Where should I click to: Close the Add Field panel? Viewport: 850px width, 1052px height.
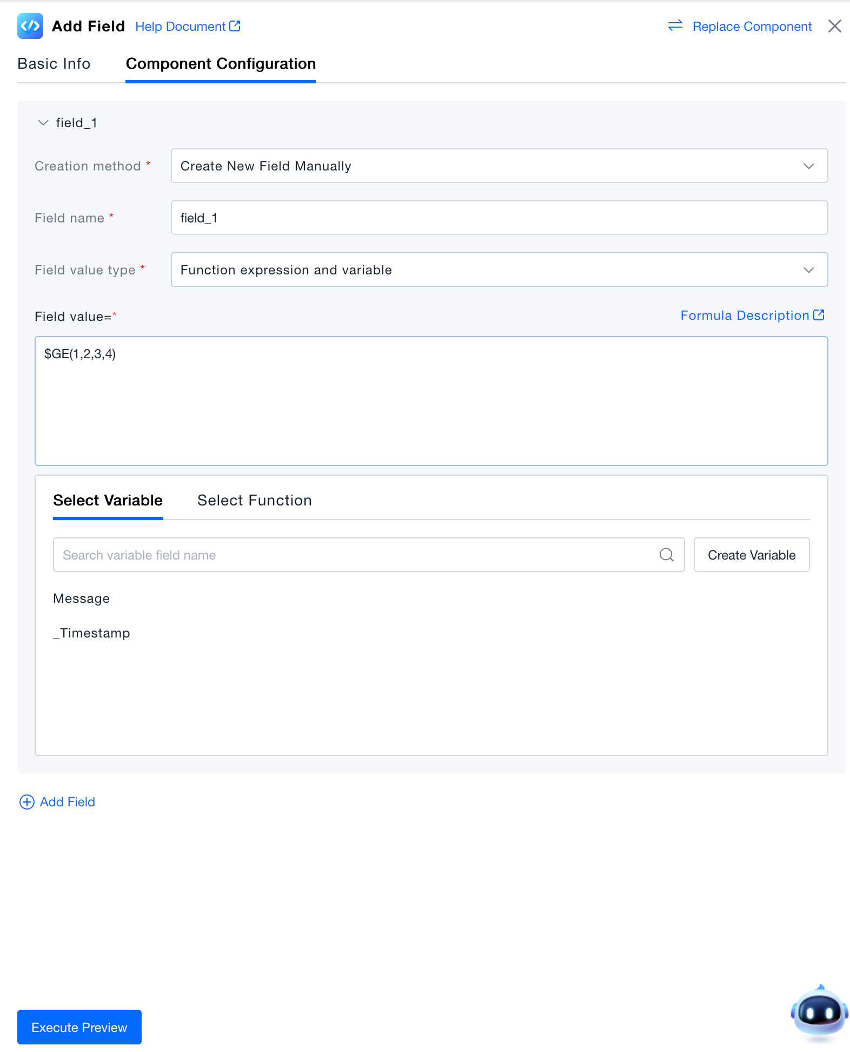(834, 26)
